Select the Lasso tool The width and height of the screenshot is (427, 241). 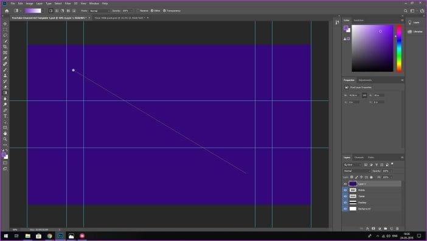[5, 35]
